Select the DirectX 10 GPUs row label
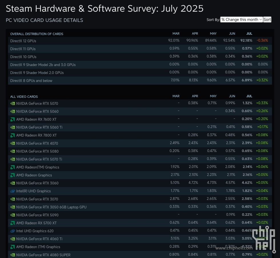The height and width of the screenshot is (258, 280). 23,57
